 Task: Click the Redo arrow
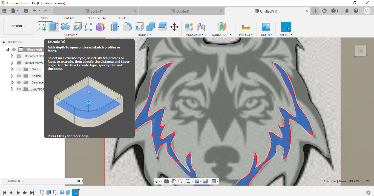coord(45,11)
